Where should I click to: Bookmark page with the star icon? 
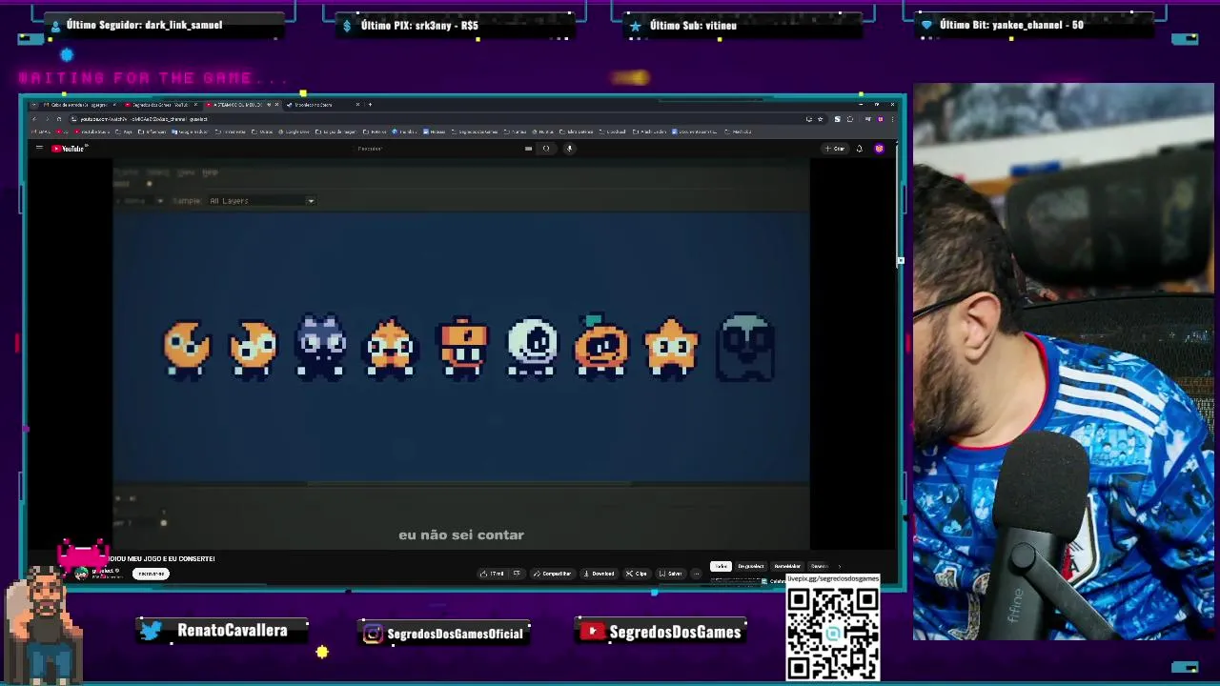821,119
